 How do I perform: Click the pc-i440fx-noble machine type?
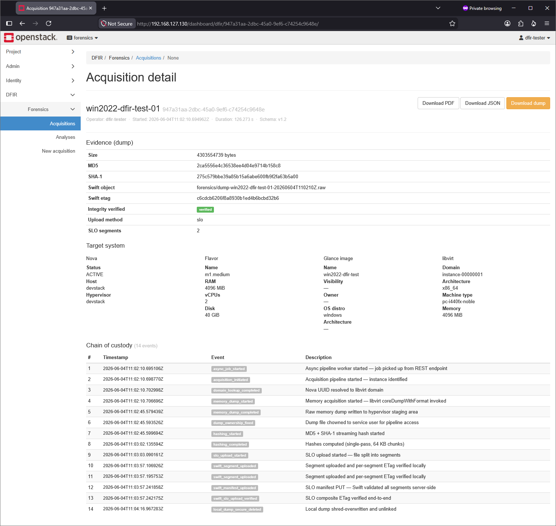pos(459,301)
